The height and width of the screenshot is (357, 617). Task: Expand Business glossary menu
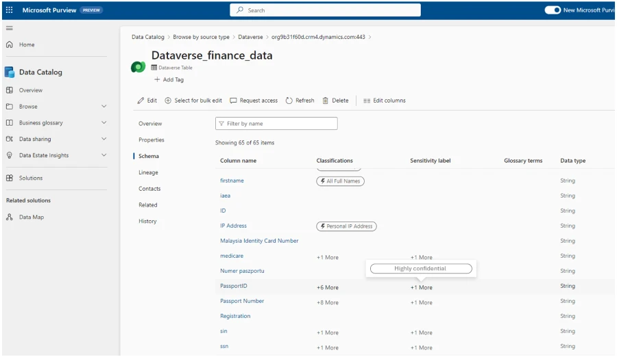coord(104,123)
